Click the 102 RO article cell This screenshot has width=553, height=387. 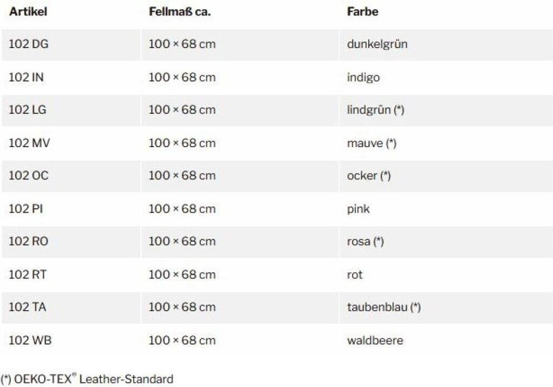coord(29,242)
